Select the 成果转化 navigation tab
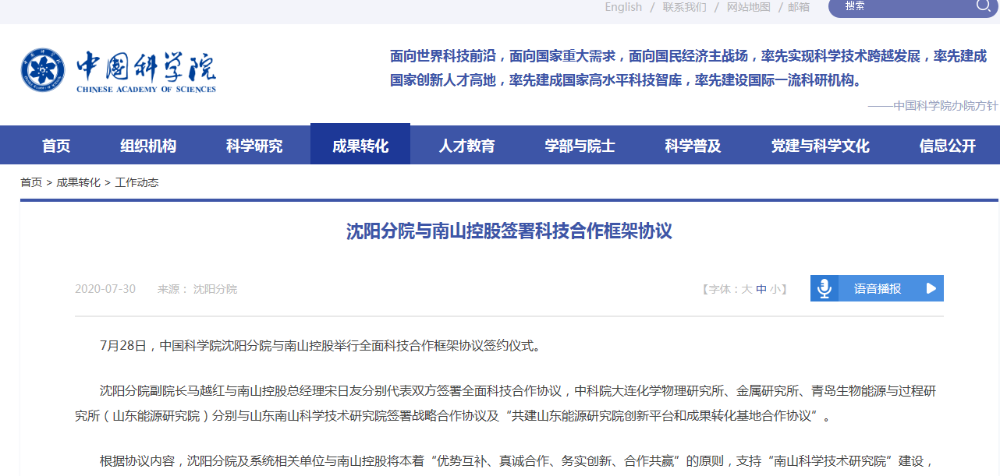The image size is (1000, 476). point(360,146)
